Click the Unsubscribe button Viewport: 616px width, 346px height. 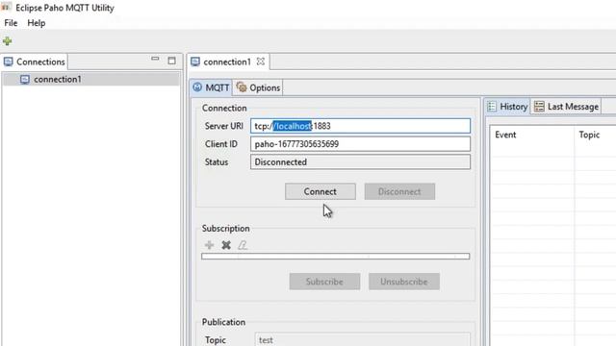[x=404, y=282]
